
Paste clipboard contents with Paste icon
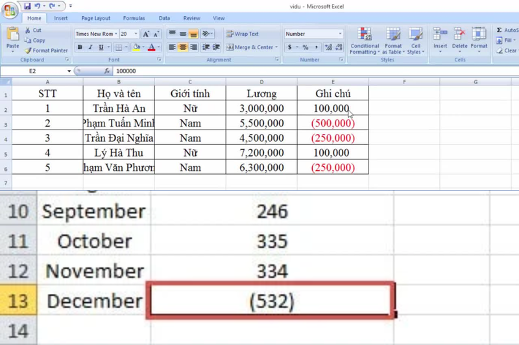12,34
